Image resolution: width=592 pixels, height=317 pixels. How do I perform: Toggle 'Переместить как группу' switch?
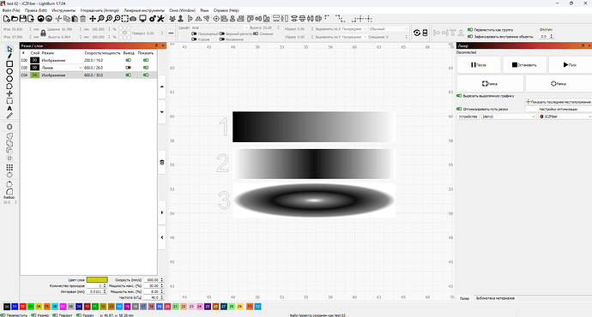click(x=470, y=29)
